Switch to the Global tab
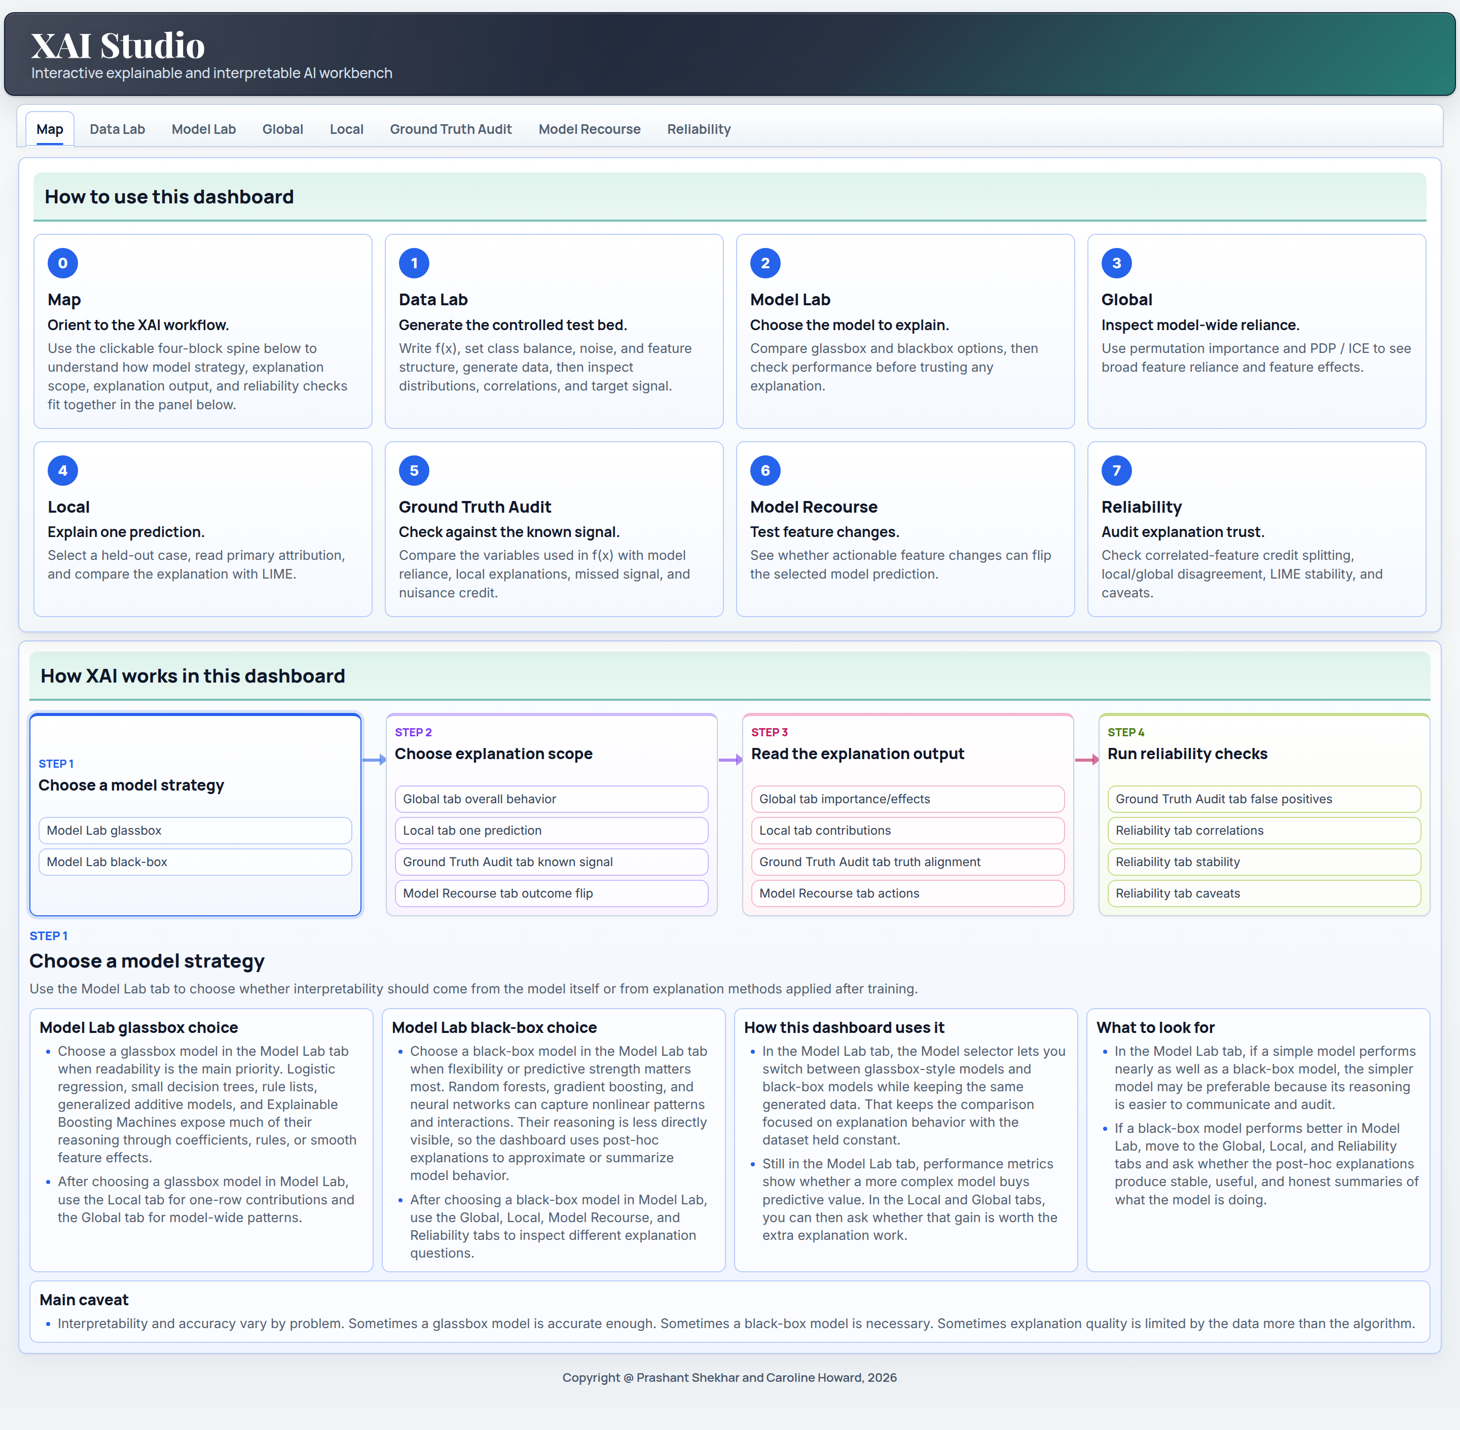 pyautogui.click(x=283, y=129)
